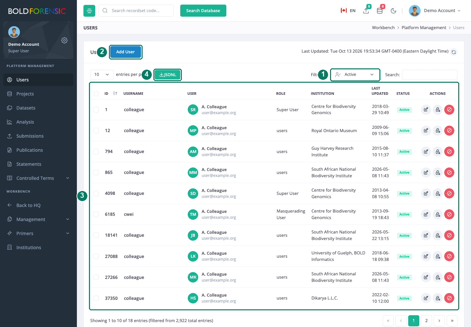The width and height of the screenshot is (471, 327).
Task: Tick the checkbox for user ID 6185
Action: [96, 214]
